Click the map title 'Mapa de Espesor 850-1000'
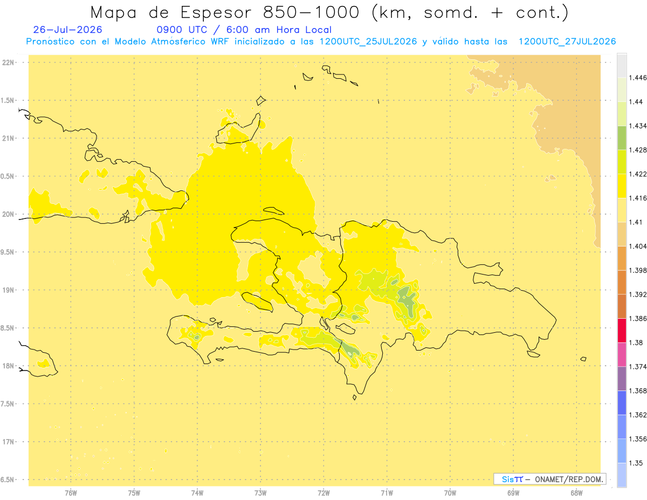 coord(226,12)
